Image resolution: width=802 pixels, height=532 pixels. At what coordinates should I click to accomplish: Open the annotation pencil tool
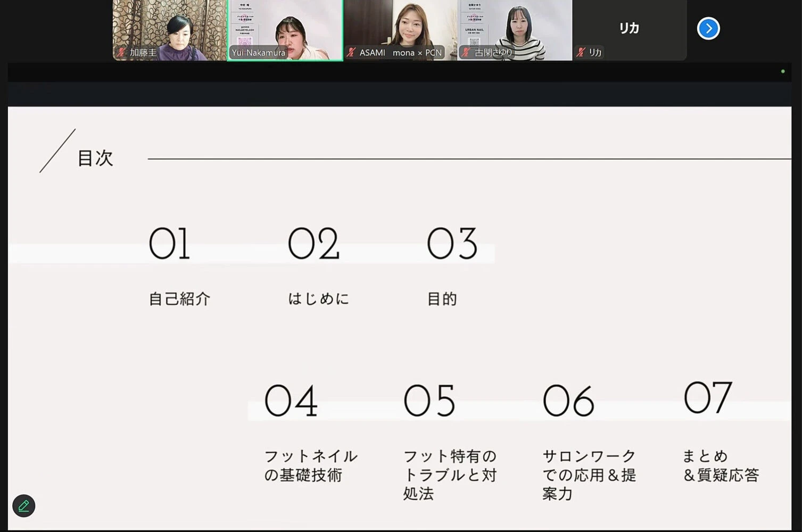tap(24, 505)
